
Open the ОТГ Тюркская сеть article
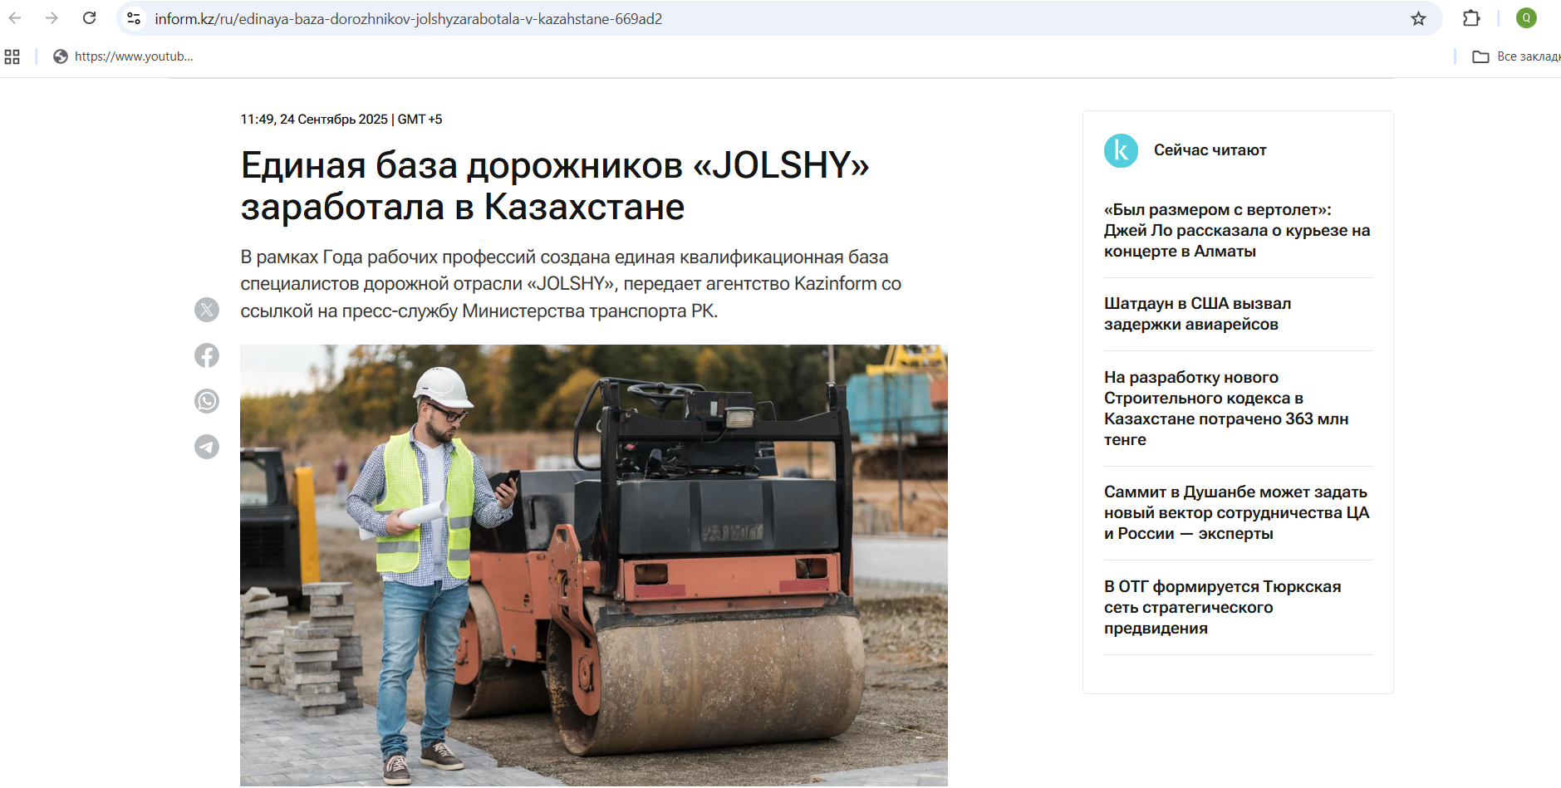pos(1221,607)
